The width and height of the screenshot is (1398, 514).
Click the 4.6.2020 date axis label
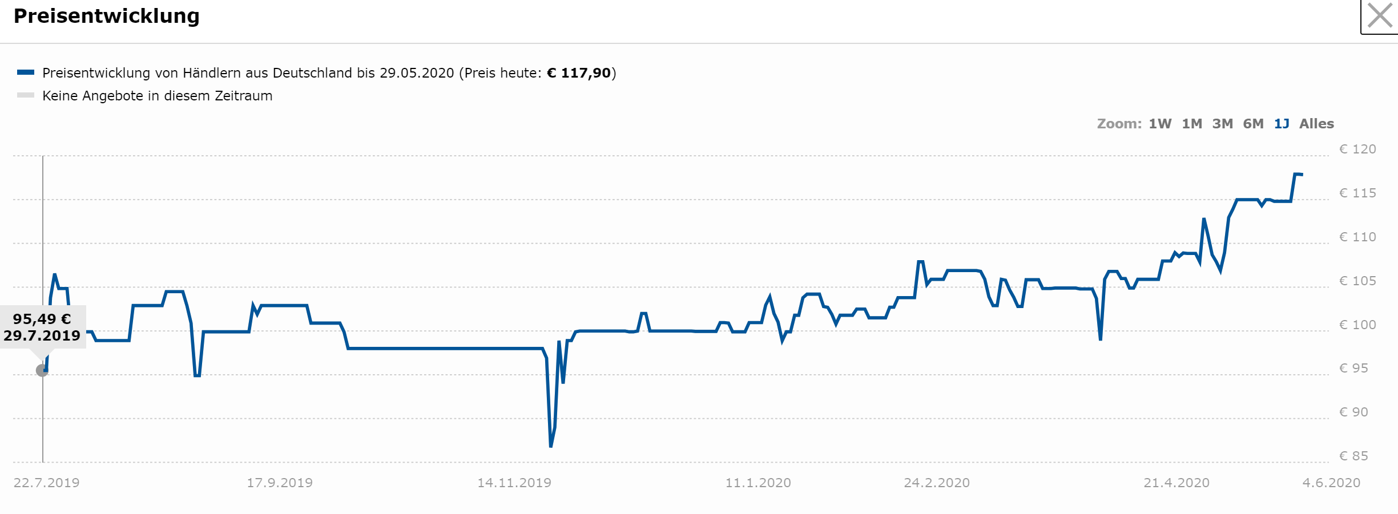pos(1331,483)
